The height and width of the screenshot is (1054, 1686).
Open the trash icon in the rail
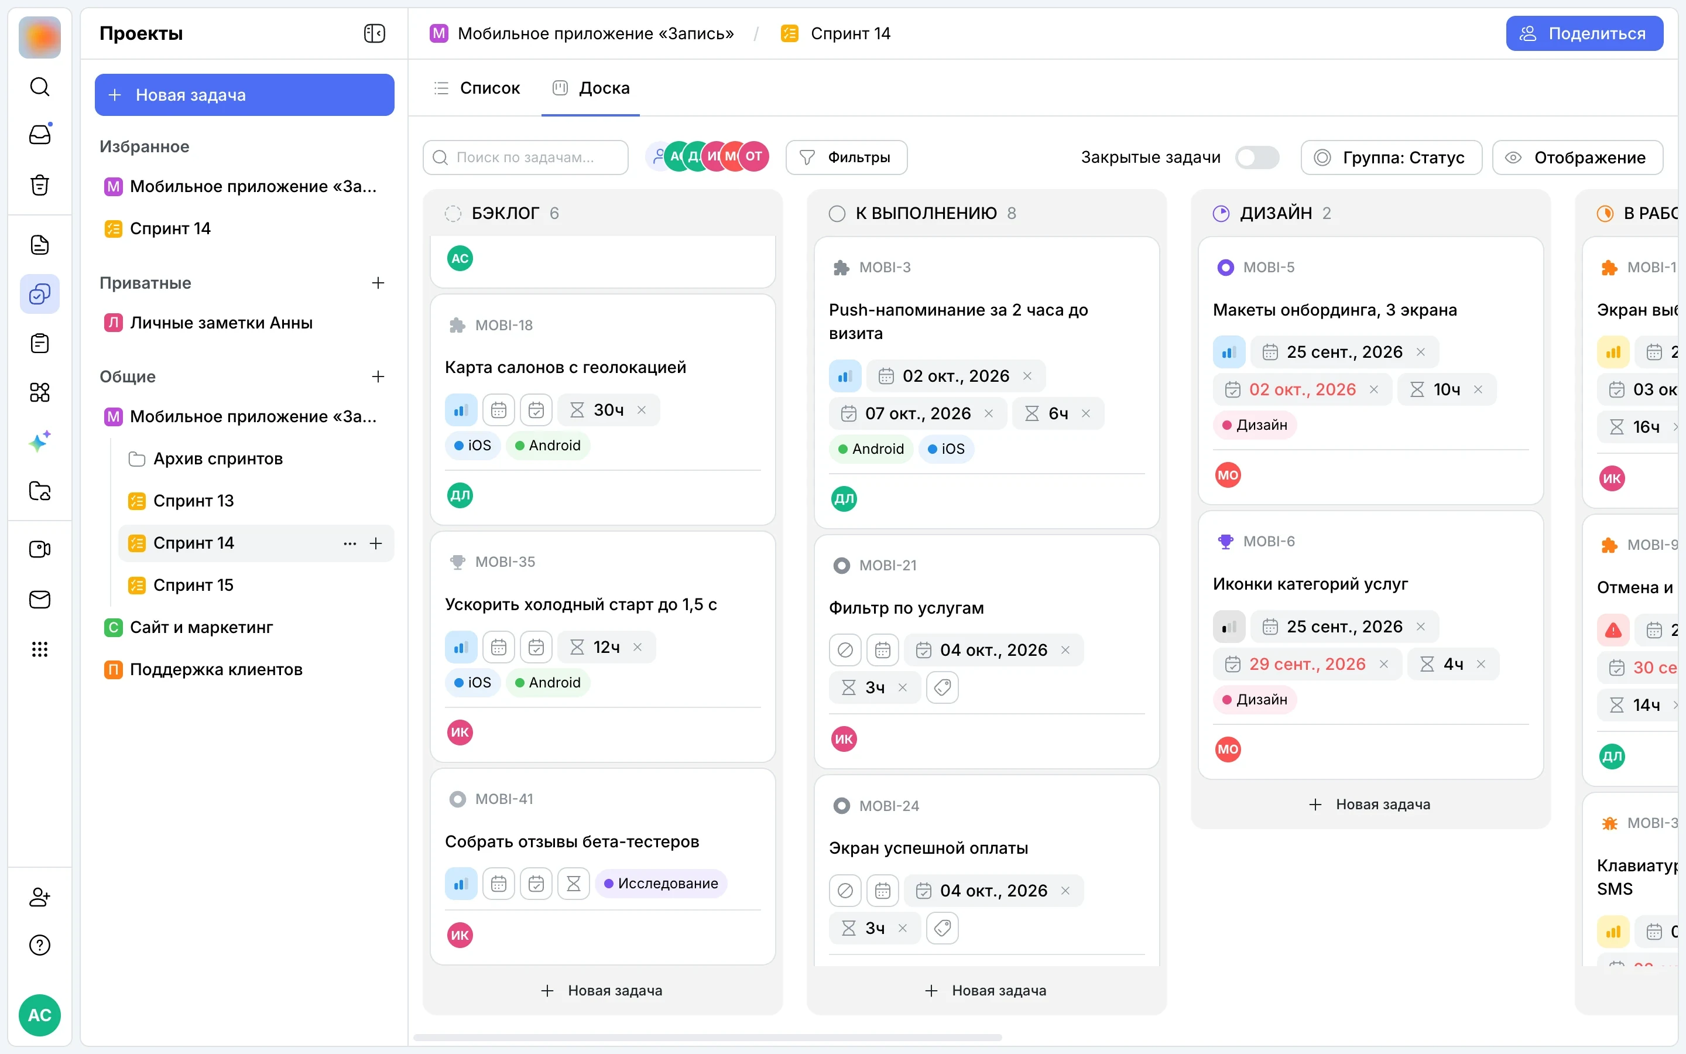pyautogui.click(x=40, y=184)
